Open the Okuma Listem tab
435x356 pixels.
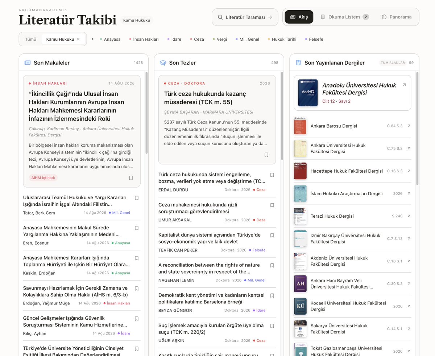(x=345, y=17)
